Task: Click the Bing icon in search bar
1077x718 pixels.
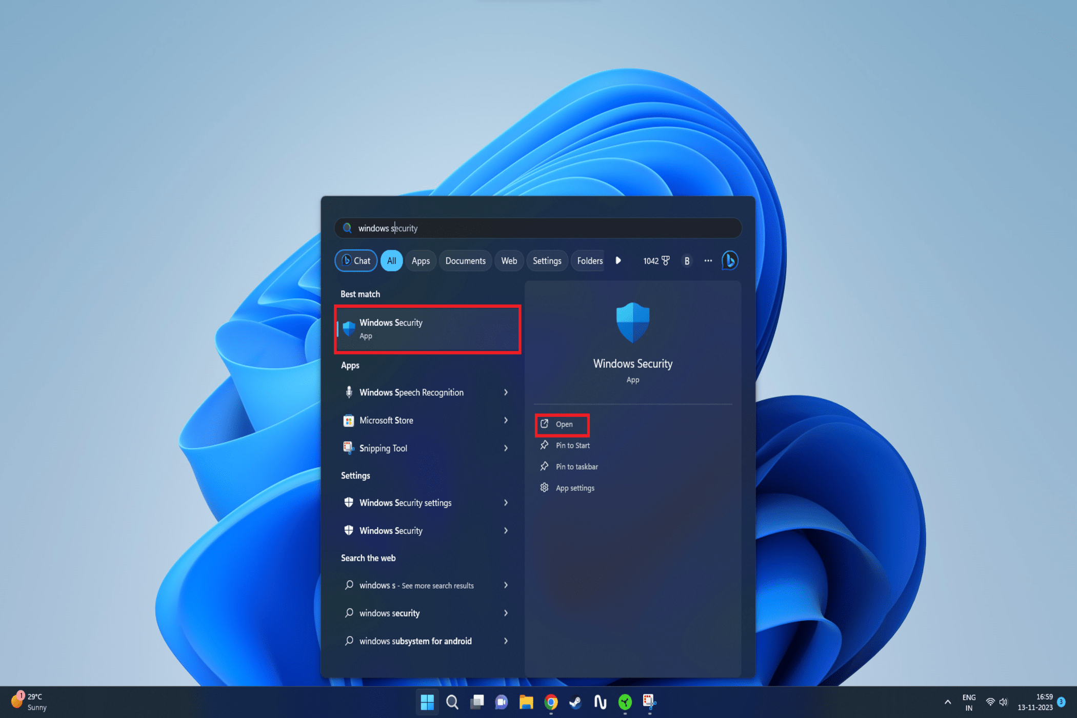Action: pyautogui.click(x=731, y=261)
